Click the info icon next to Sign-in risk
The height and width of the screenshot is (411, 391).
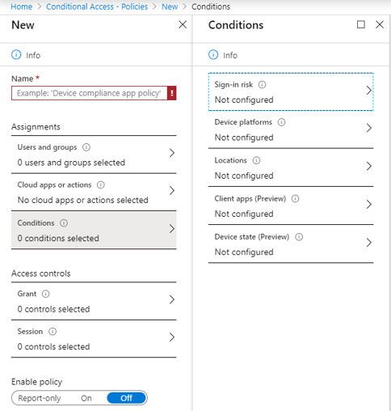pyautogui.click(x=262, y=85)
